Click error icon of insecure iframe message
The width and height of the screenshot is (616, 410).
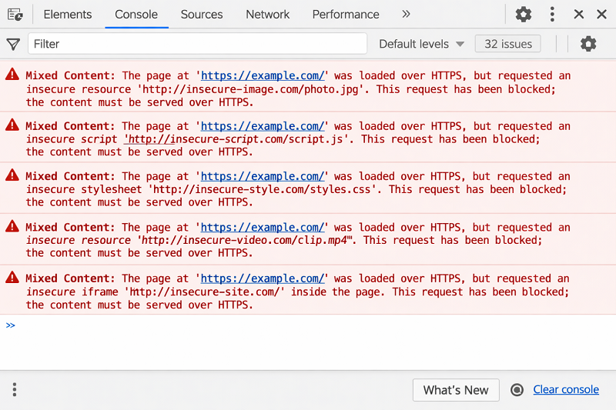(x=12, y=278)
